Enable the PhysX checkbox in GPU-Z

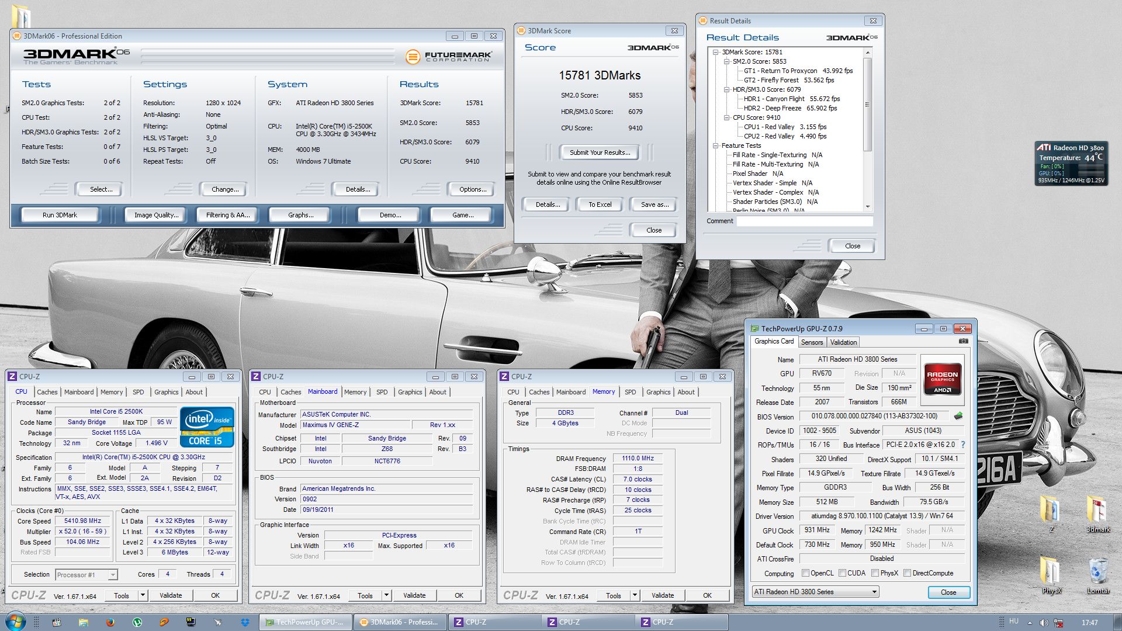[875, 573]
